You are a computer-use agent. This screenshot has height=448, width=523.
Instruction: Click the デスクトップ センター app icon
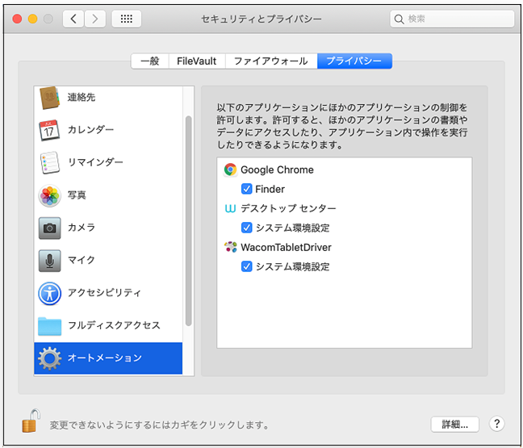[x=230, y=208]
